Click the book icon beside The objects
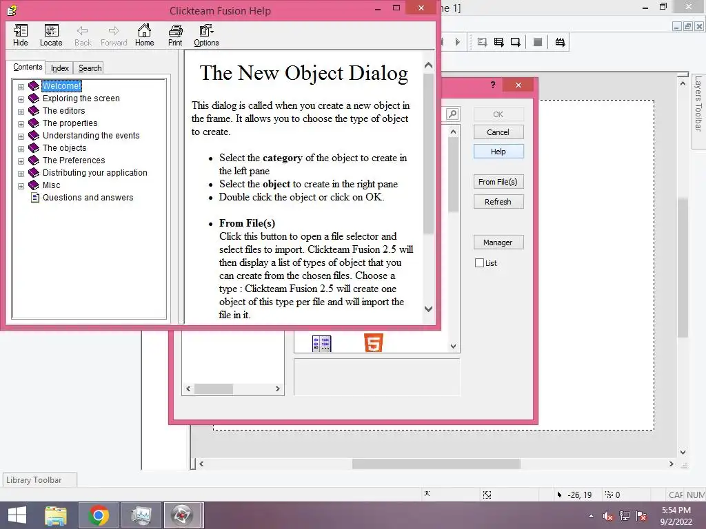This screenshot has width=706, height=529. point(34,147)
